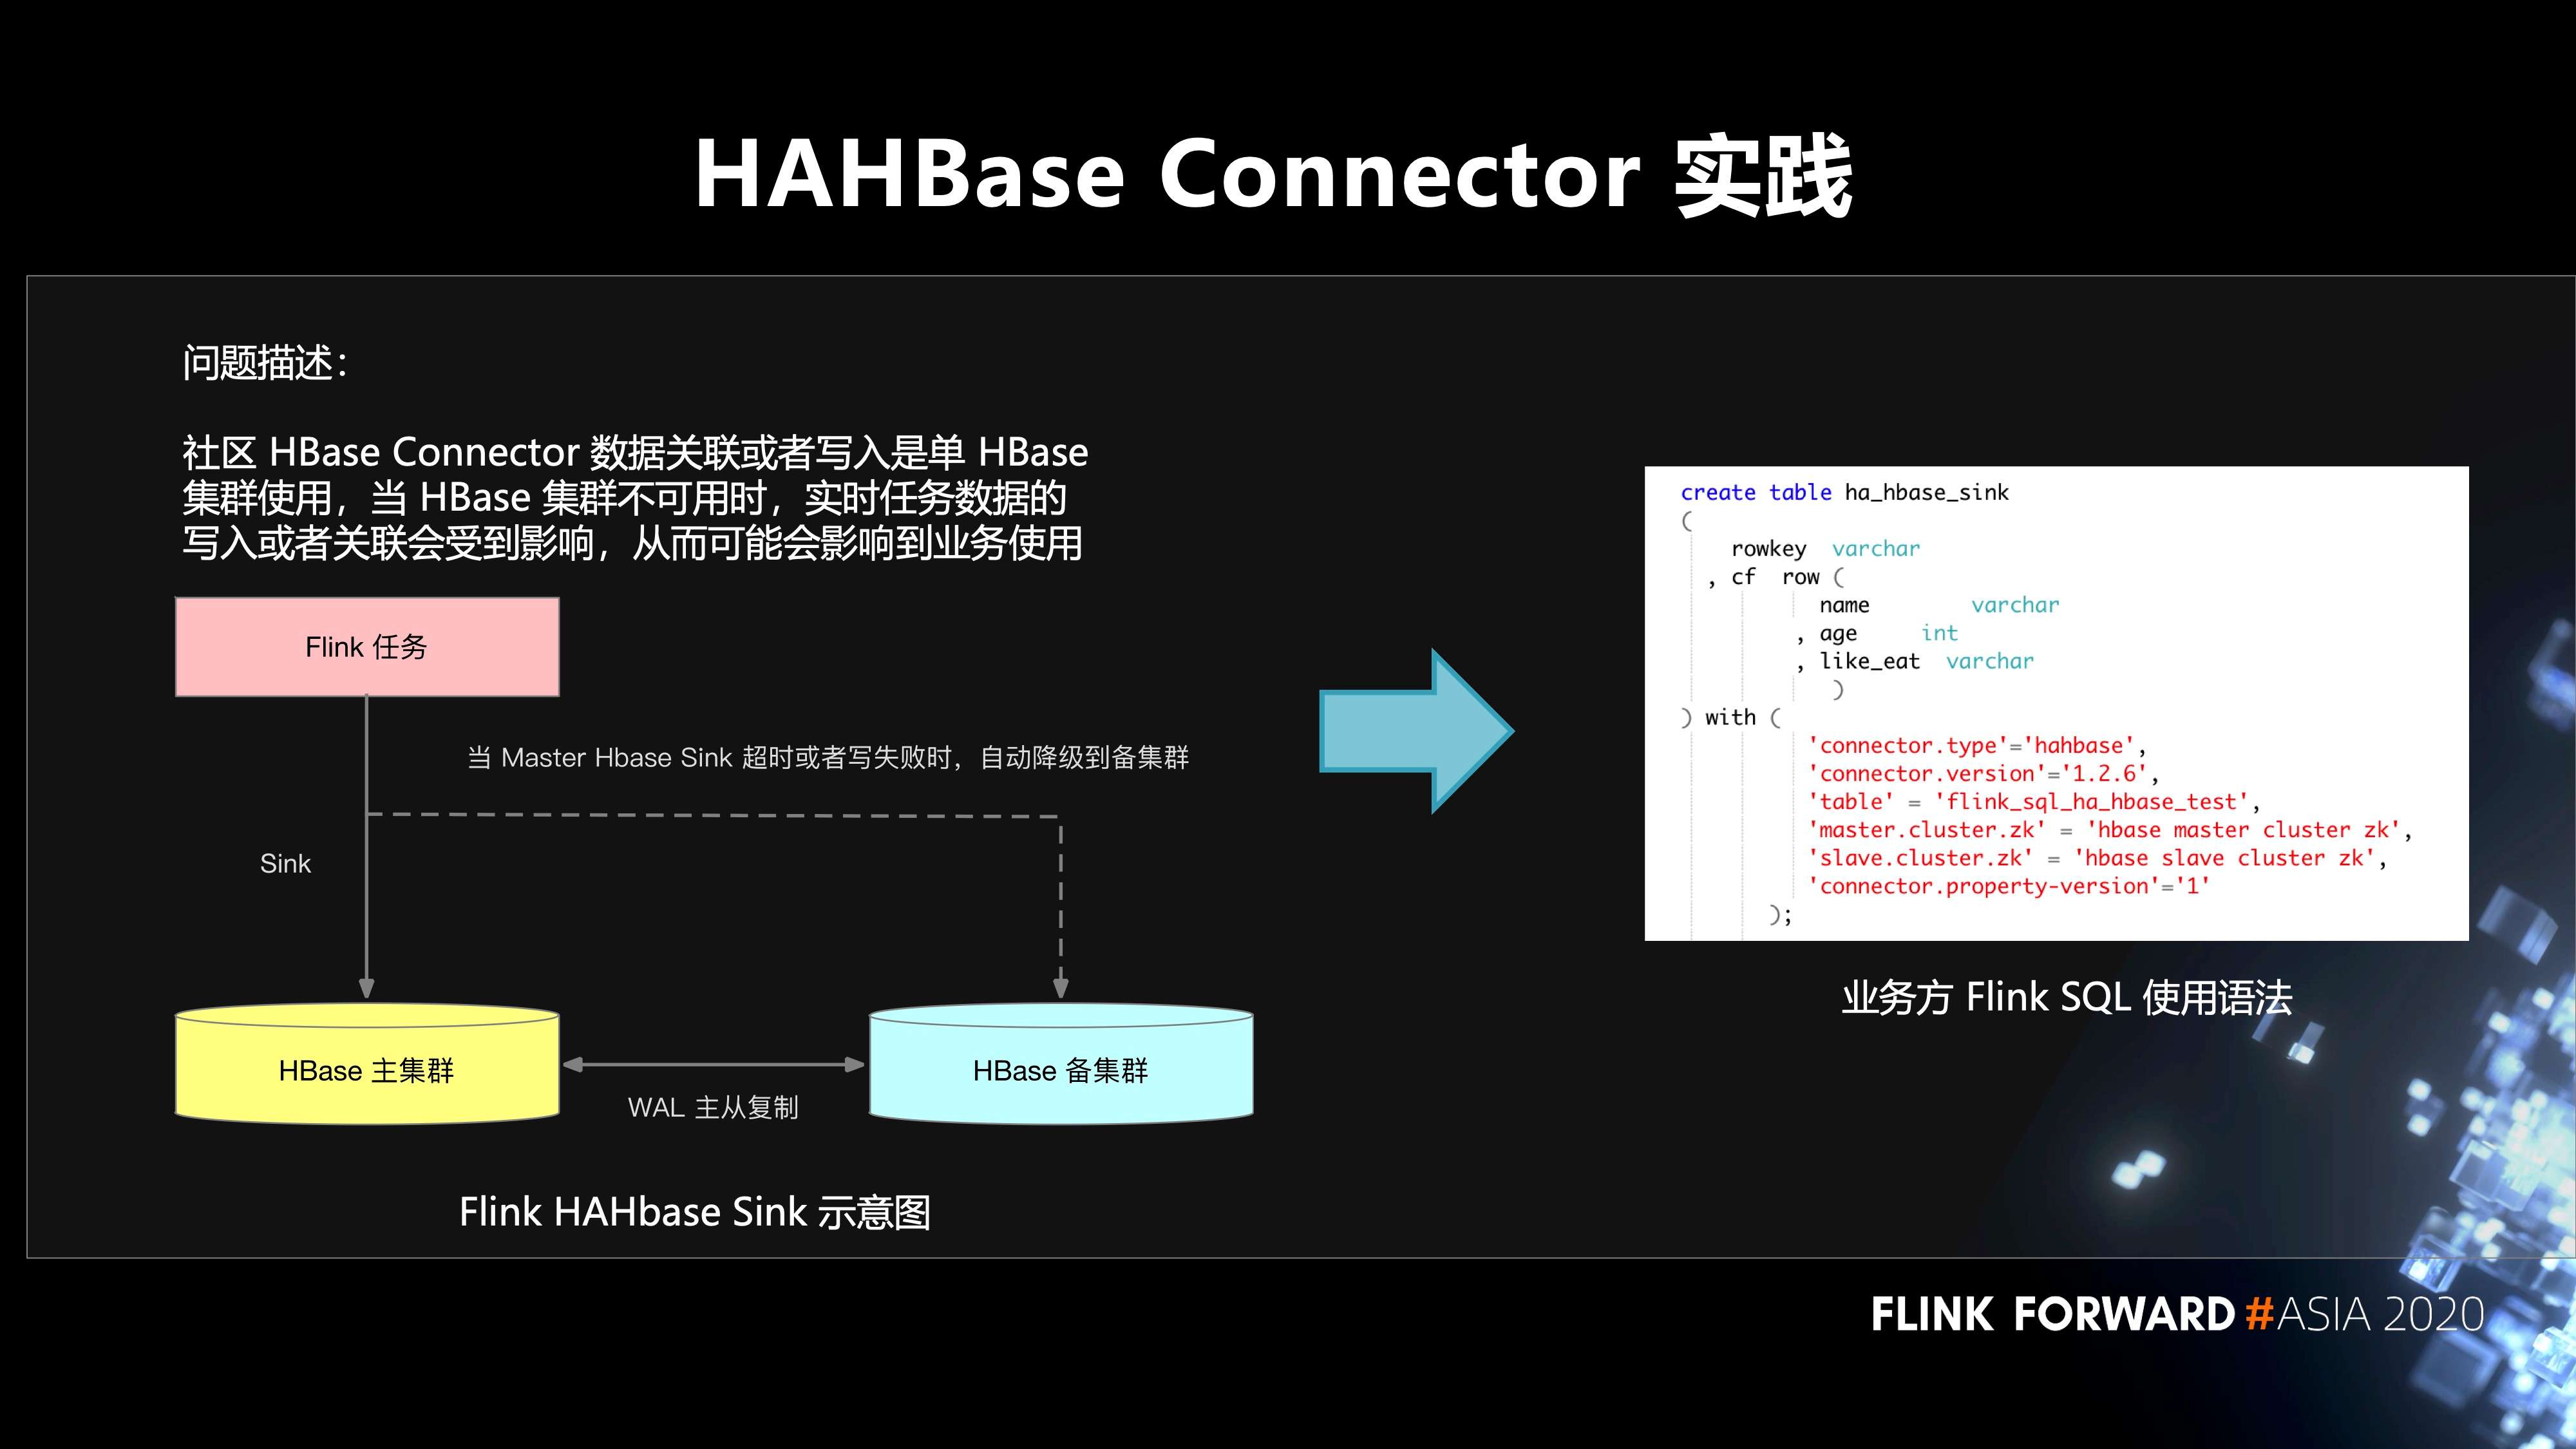Click the HBase 主集群 database icon
The width and height of the screenshot is (2576, 1449).
[372, 1061]
